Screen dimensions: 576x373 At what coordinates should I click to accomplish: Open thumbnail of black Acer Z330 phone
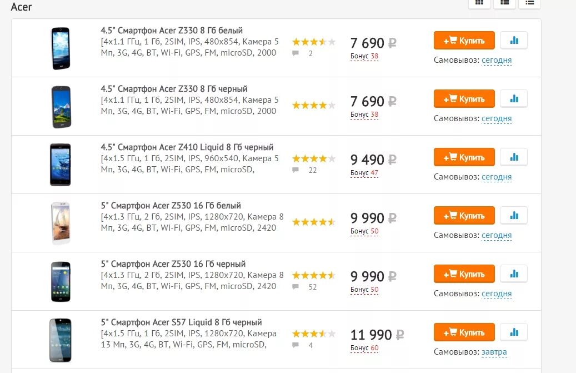pyautogui.click(x=61, y=107)
